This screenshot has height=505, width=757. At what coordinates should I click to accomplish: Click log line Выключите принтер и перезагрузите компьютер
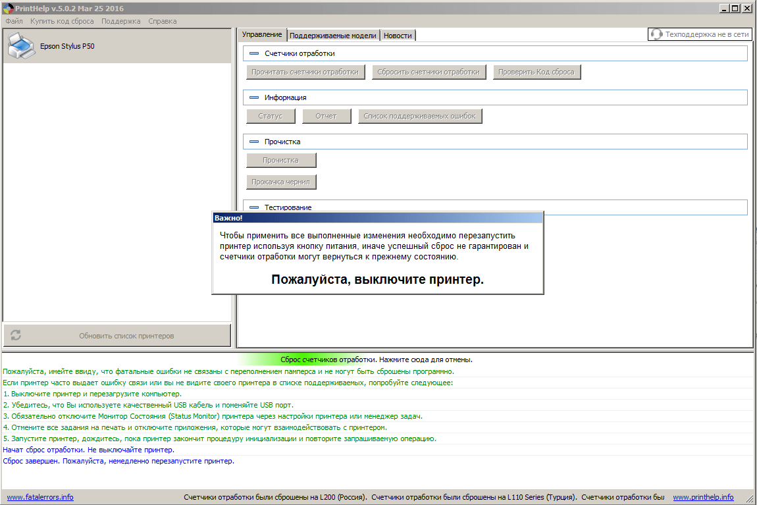point(92,394)
